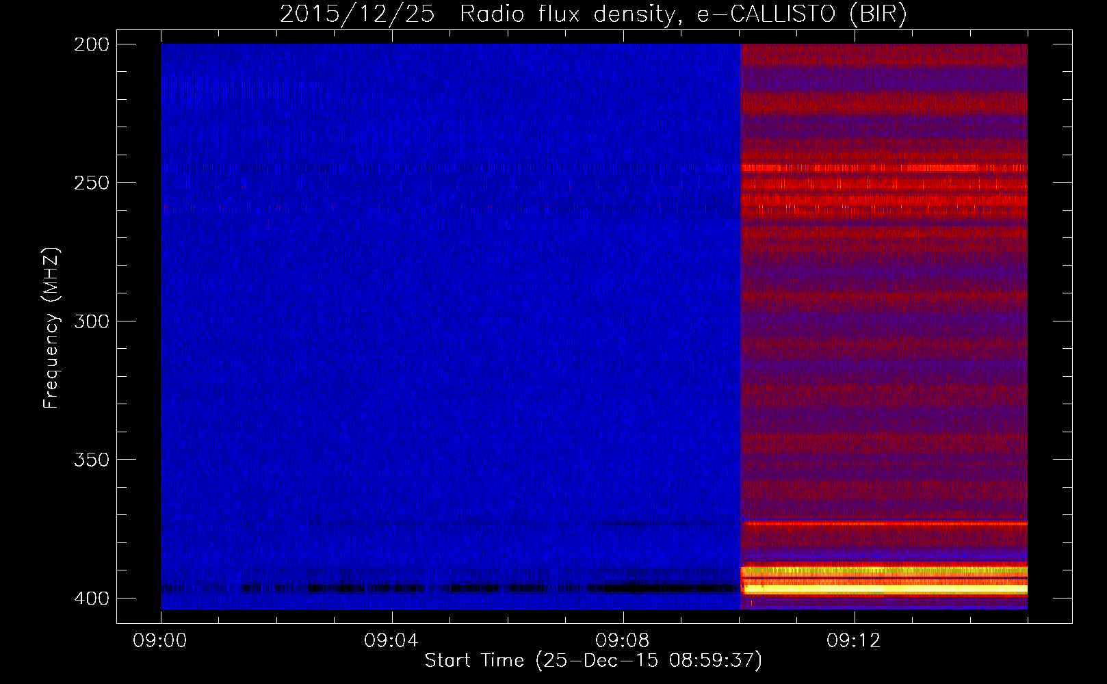Viewport: 1107px width, 684px height.
Task: Click the "09:08" time tick label
Action: tap(623, 640)
